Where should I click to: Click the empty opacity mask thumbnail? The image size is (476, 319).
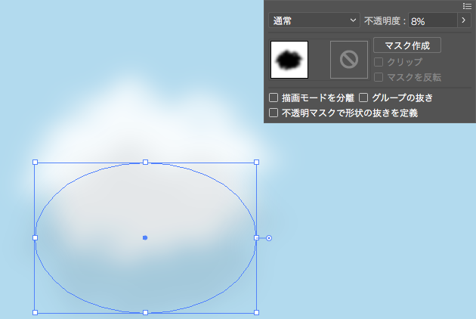349,60
